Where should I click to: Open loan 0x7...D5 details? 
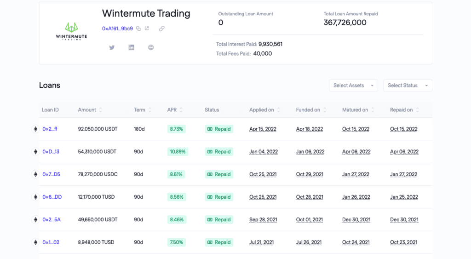click(x=52, y=174)
